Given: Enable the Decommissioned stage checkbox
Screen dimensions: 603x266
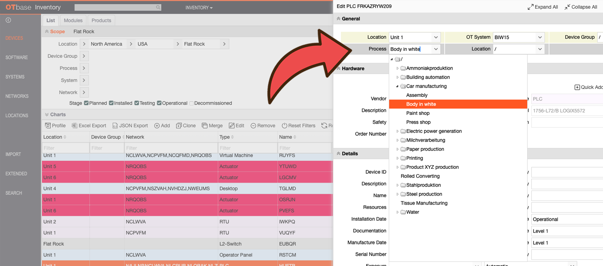Looking at the screenshot, I should coord(191,103).
